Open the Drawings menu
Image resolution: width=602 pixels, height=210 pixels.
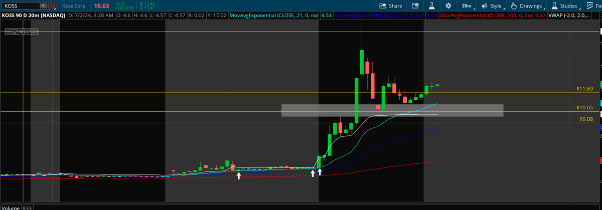coord(529,6)
